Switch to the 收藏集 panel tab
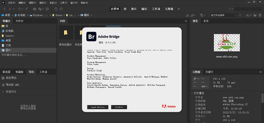The width and height of the screenshot is (264, 123). point(19,72)
